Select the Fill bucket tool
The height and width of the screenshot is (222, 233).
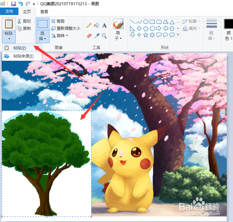click(x=97, y=26)
